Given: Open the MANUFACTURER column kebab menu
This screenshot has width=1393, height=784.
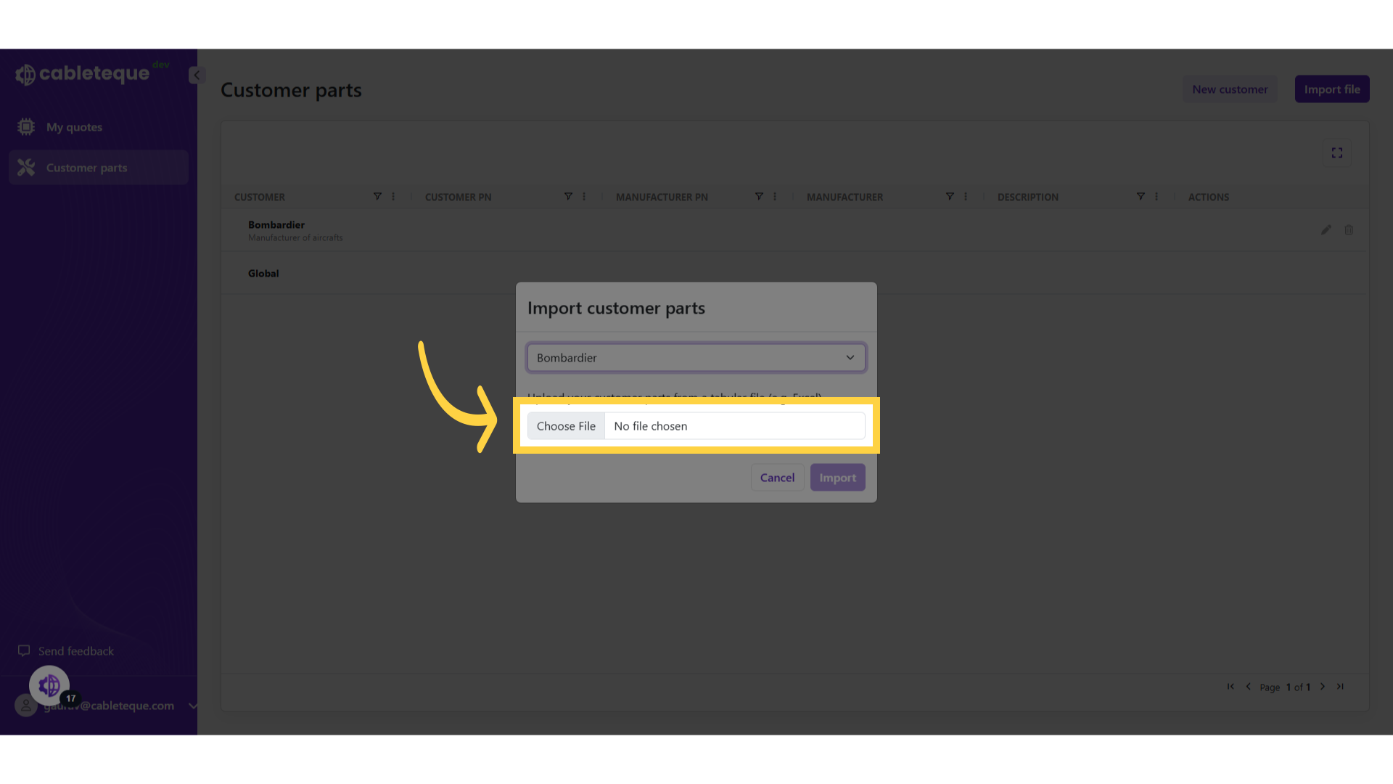Looking at the screenshot, I should pos(964,196).
